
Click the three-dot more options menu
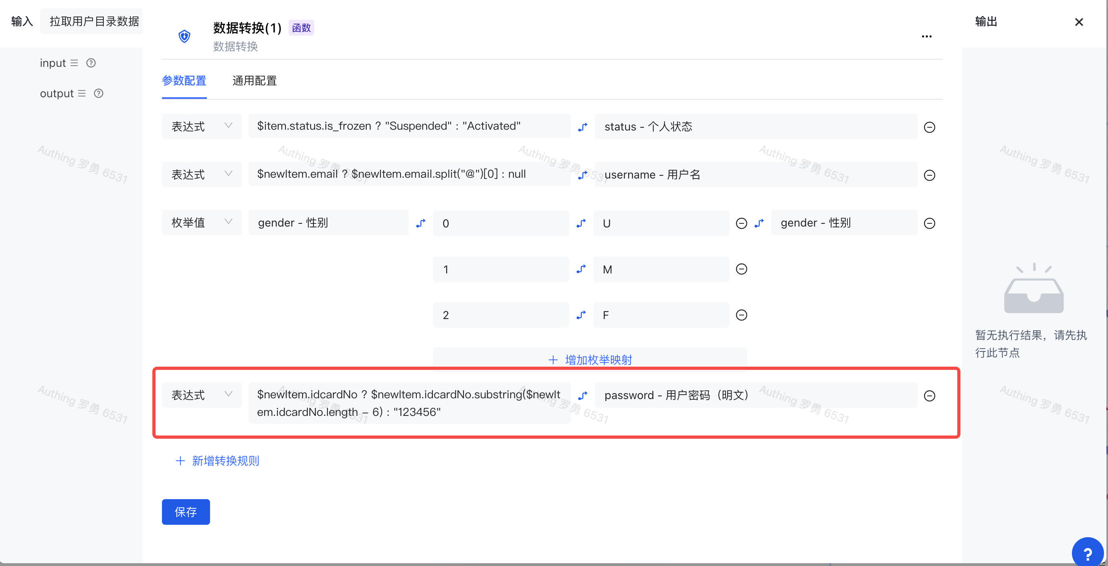point(926,37)
